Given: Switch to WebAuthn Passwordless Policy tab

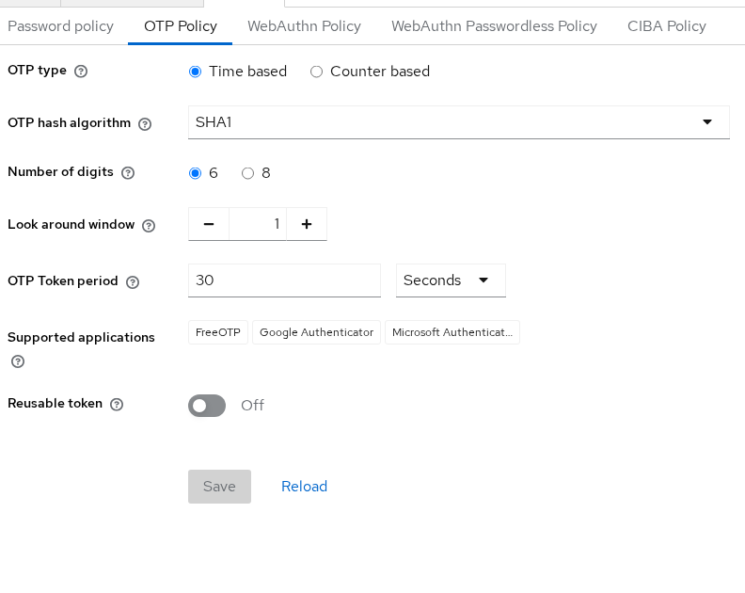Looking at the screenshot, I should coord(494,26).
